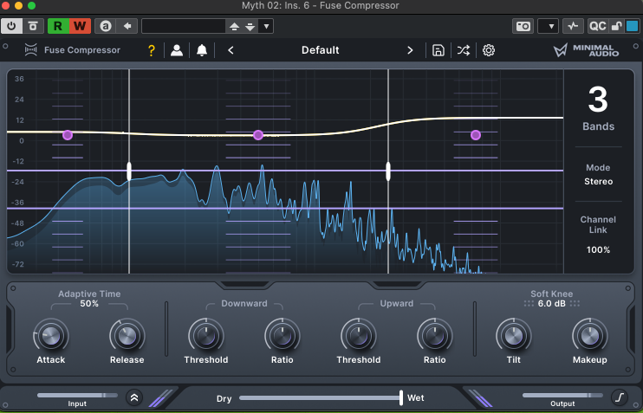Viewport: 643px width, 413px height.
Task: Click the mid-high crossover handle
Action: pos(388,171)
